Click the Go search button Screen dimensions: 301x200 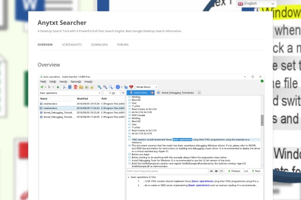click(112, 93)
